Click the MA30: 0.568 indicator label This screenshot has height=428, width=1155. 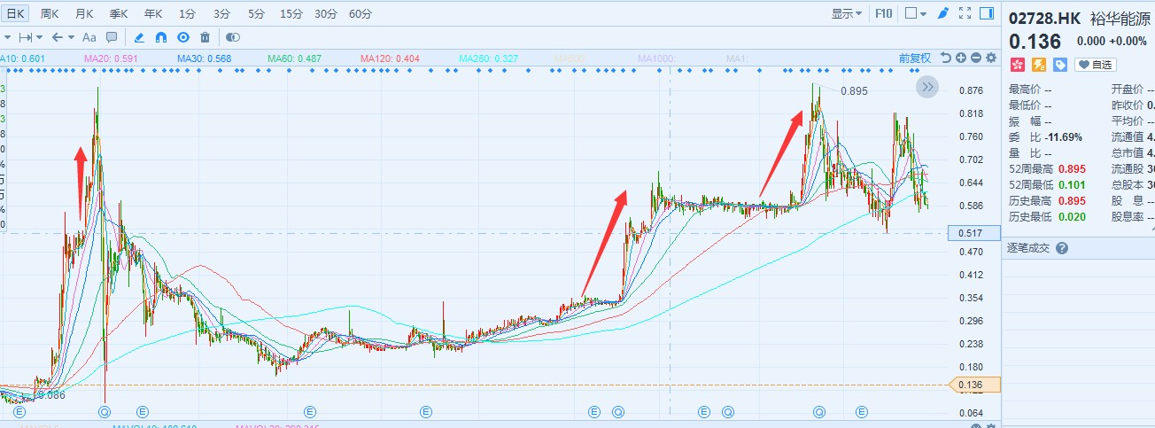click(x=205, y=58)
